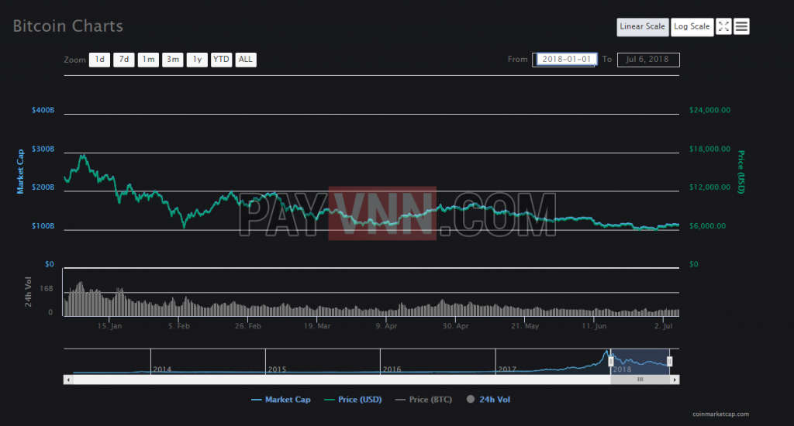Click the 2. Jul axis label
Image resolution: width=794 pixels, height=426 pixels.
click(x=664, y=326)
